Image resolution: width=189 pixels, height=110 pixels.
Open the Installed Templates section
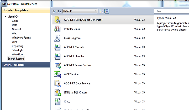26,10
